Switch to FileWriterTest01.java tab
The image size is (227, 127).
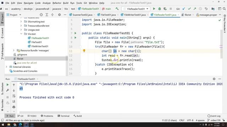[135, 15]
